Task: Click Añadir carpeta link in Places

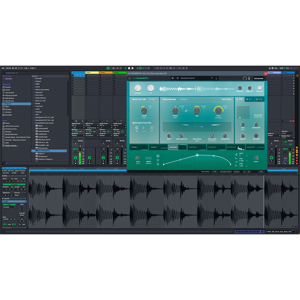Action: point(11,146)
